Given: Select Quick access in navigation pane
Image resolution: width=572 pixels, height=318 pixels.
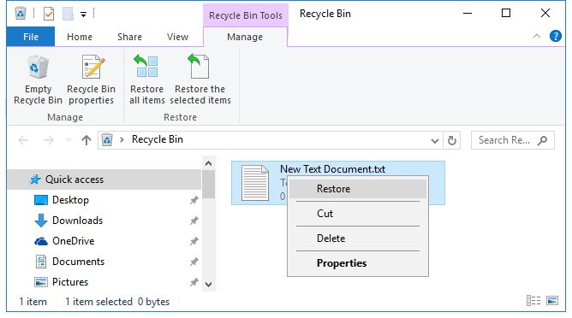Looking at the screenshot, I should pos(104,180).
